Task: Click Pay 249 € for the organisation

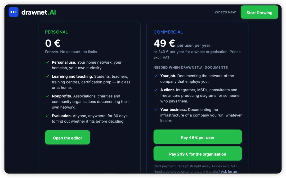Action: [198, 154]
